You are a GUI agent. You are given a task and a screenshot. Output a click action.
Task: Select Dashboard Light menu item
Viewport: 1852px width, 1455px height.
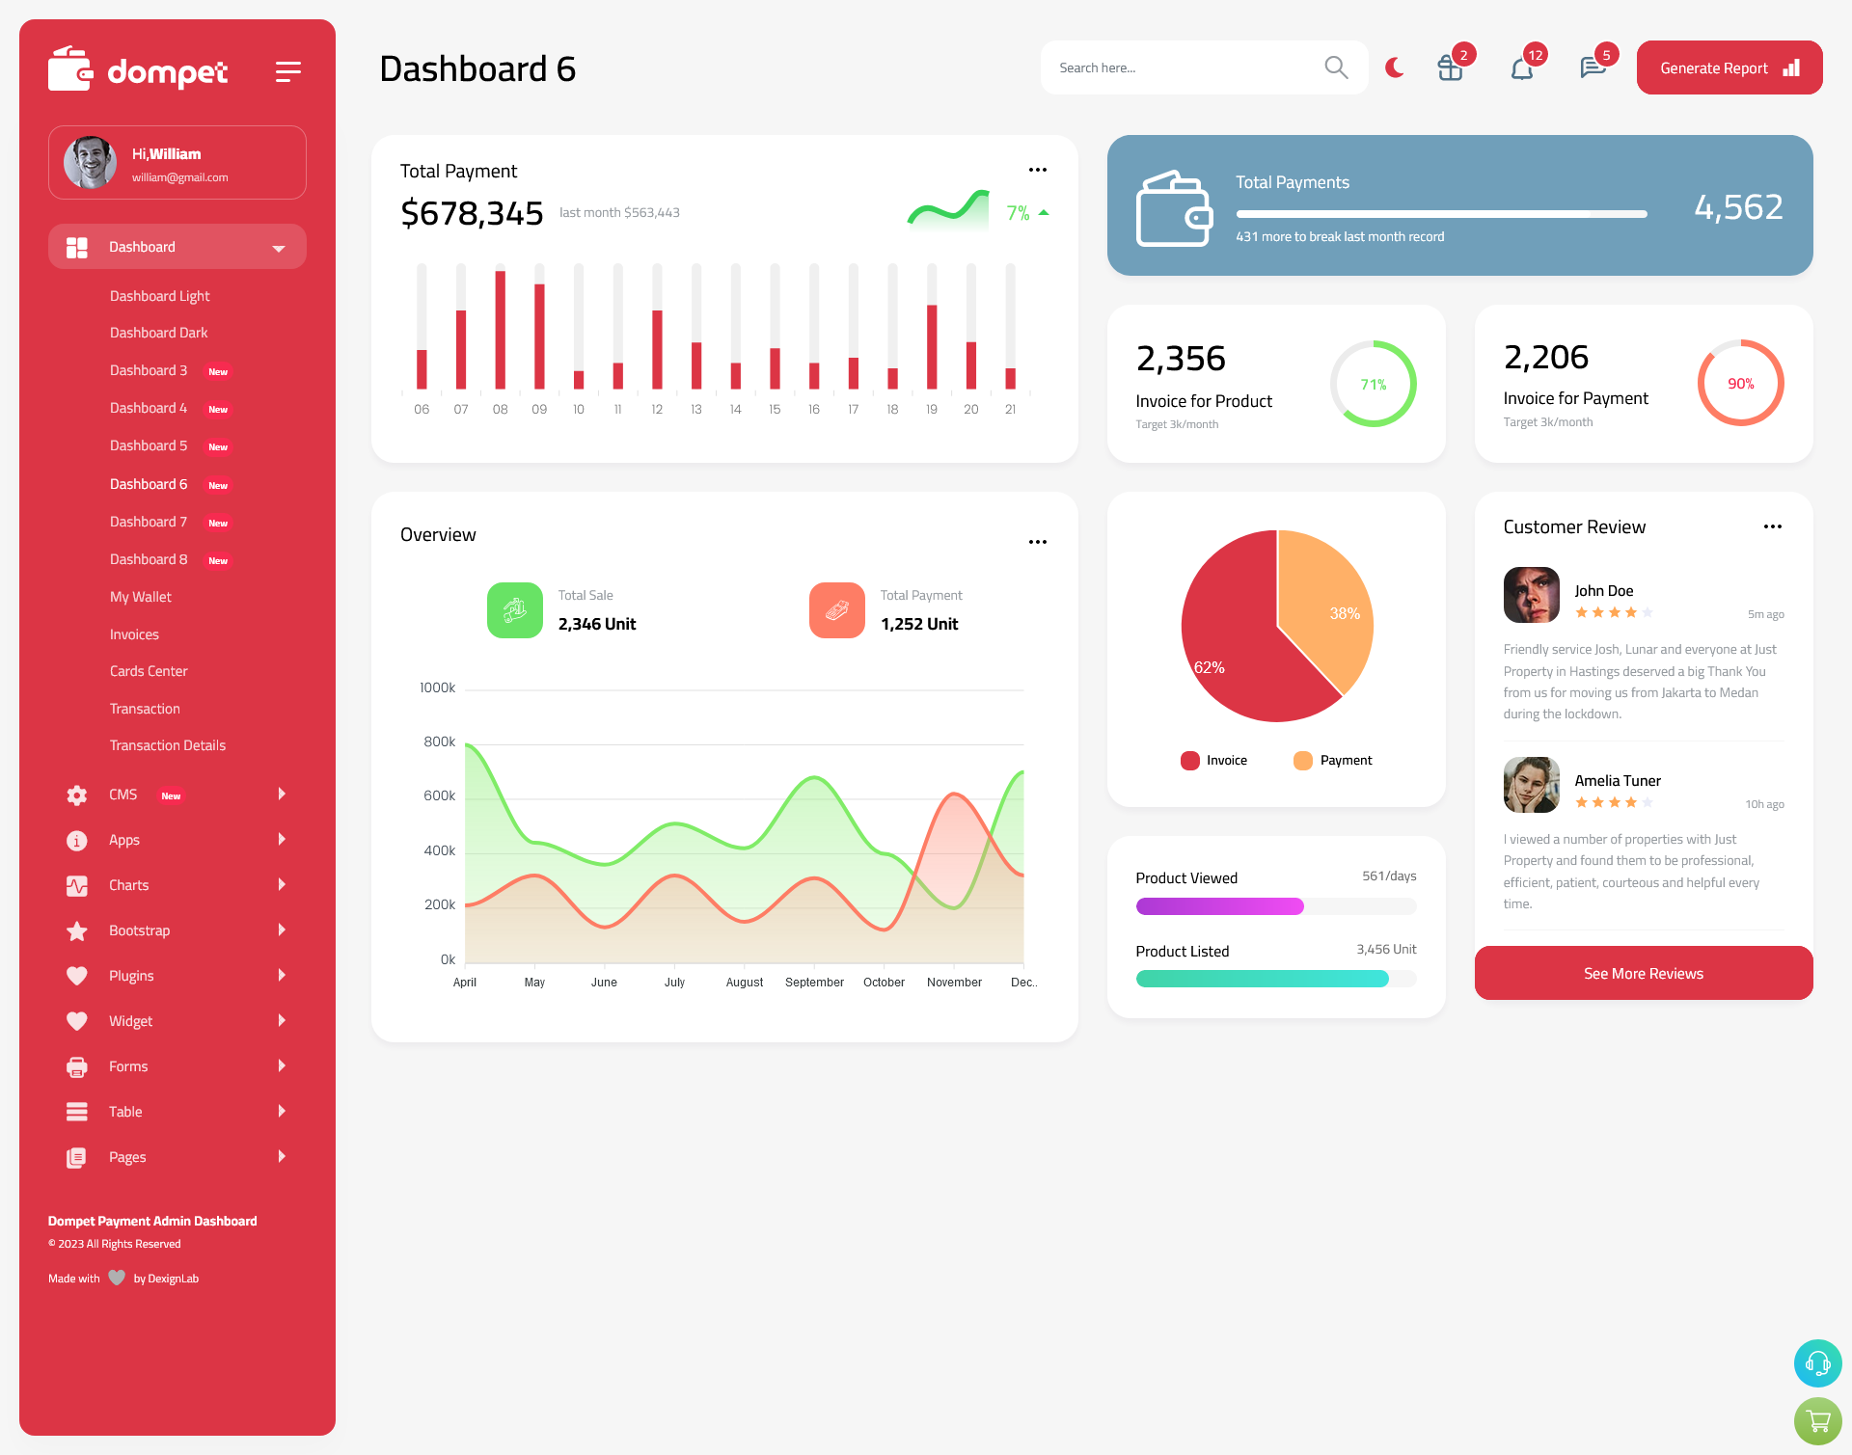158,295
